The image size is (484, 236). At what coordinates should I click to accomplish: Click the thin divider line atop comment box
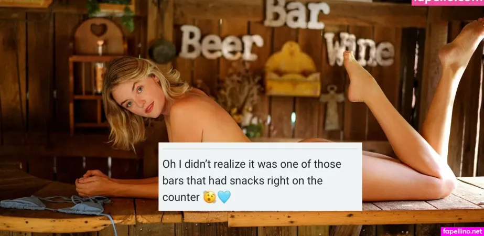[260, 148]
